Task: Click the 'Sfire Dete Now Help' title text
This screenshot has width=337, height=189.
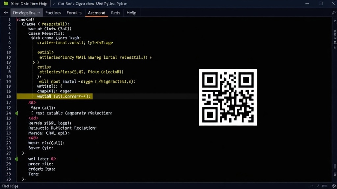Action: click(x=29, y=4)
